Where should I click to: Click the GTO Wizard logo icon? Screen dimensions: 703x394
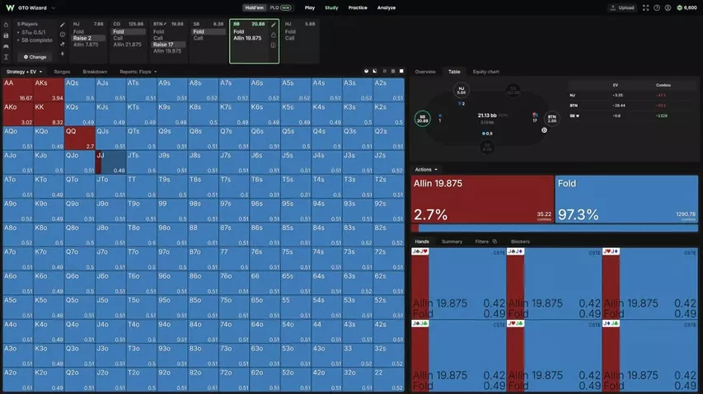[x=9, y=7]
